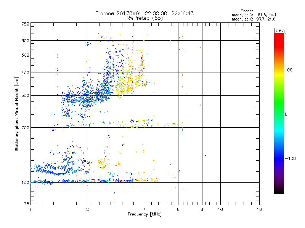Click the x-axis '4' tick label

145,209
